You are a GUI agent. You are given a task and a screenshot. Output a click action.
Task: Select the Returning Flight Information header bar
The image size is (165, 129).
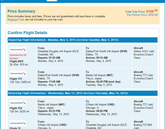(83, 93)
